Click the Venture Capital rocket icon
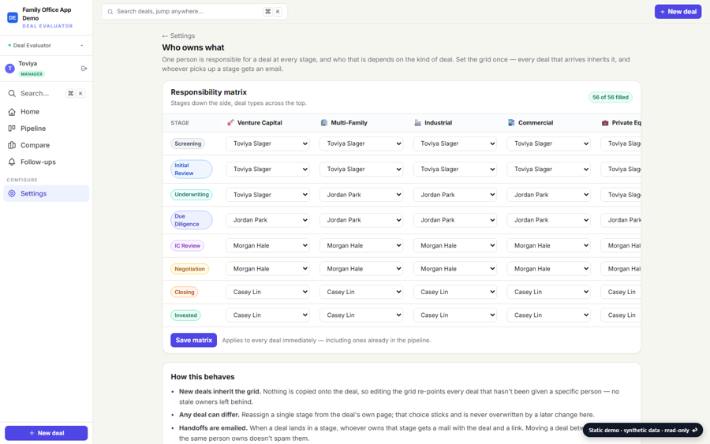Viewport: 710px width, 444px height. [230, 123]
